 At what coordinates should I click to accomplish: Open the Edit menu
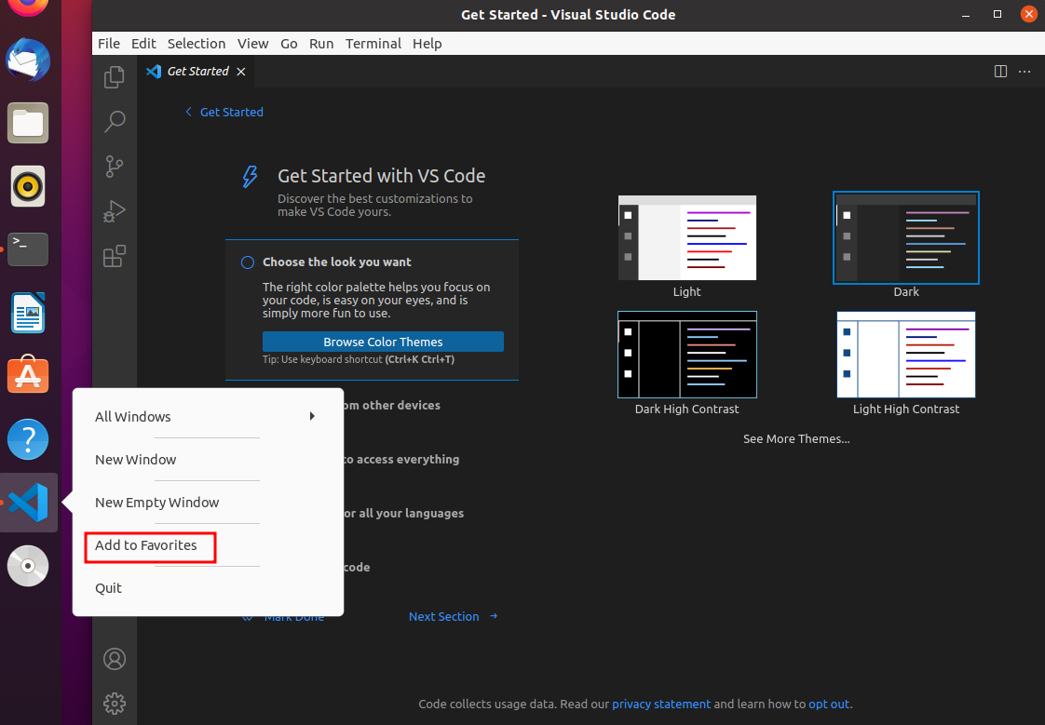click(143, 43)
